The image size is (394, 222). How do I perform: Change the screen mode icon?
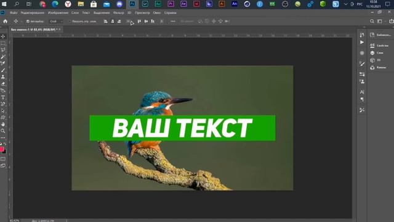pos(3,166)
